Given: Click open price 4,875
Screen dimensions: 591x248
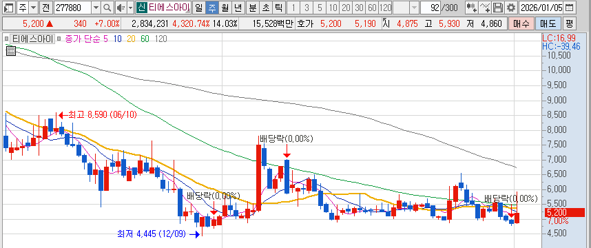Looking at the screenshot, I should (407, 24).
